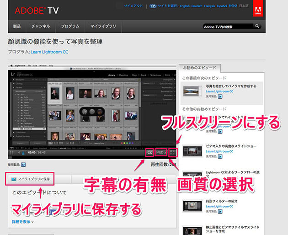Switch the site language to English
Image resolution: width=288 pixels, height=235 pixels.
click(185, 6)
